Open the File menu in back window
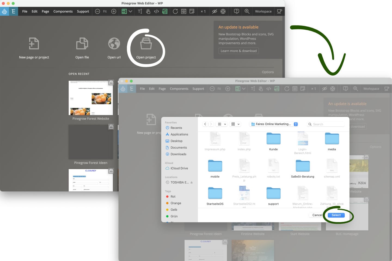Viewport: 392px width, 261px height. coord(25,11)
